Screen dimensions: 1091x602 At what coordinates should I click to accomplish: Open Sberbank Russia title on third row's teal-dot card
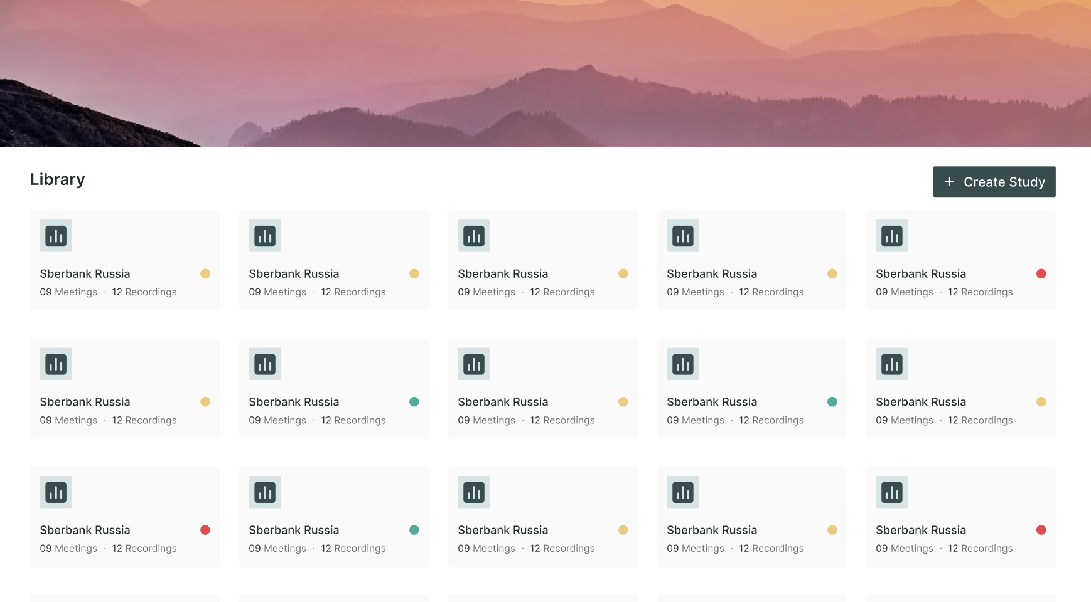coord(294,530)
